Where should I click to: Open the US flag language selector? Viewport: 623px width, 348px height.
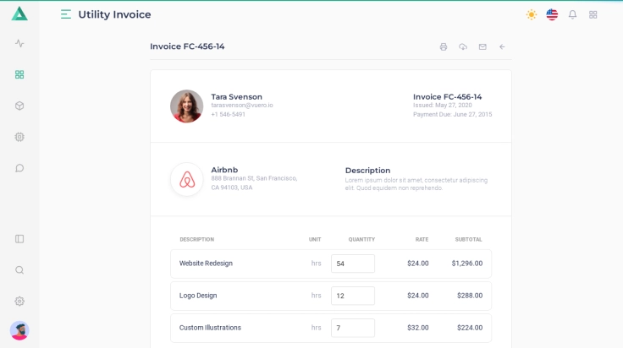[552, 14]
